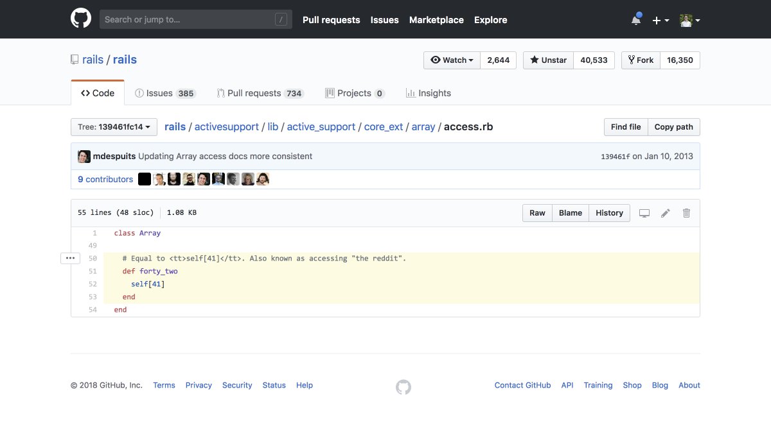Go to rails root in breadcrumb
This screenshot has width=771, height=428.
175,127
